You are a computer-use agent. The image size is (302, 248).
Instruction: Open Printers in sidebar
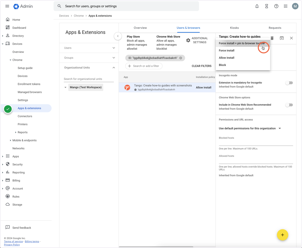pos(23,124)
